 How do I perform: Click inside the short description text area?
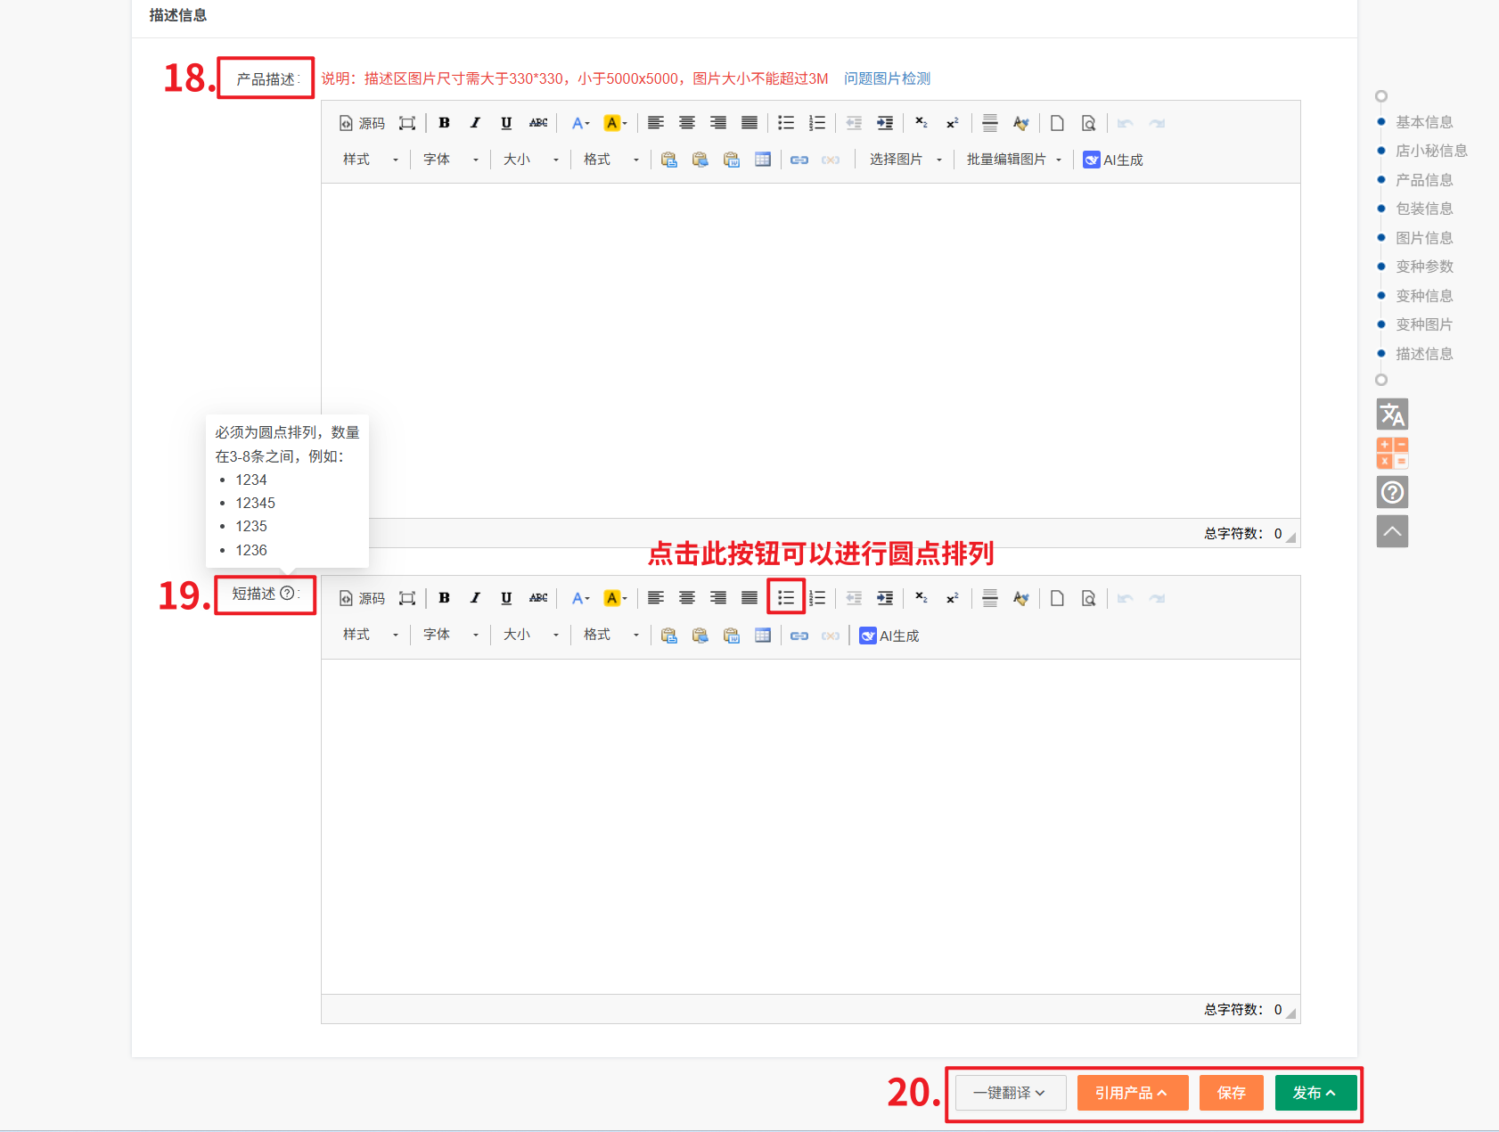[x=810, y=826]
